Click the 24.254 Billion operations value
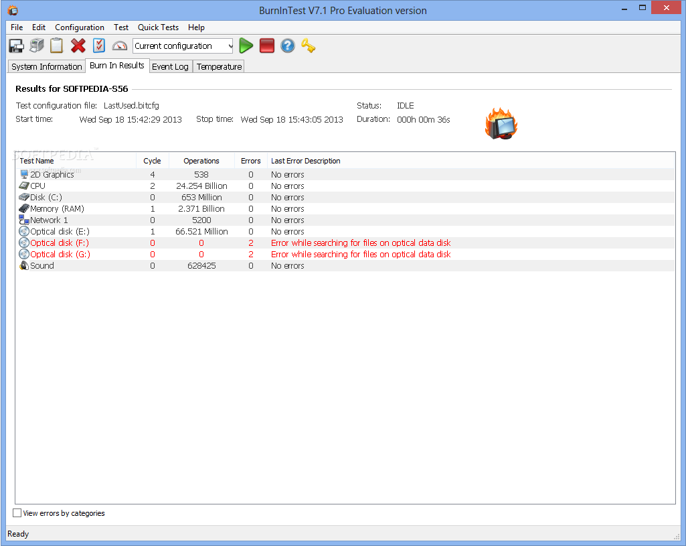686x546 pixels. [201, 186]
